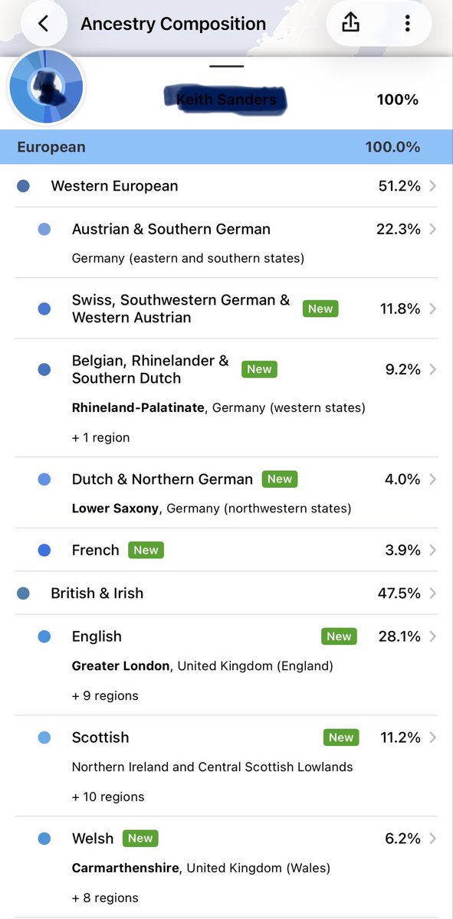Tap the New badge beside Dutch & Northern German
453x919 pixels.
pyautogui.click(x=280, y=479)
